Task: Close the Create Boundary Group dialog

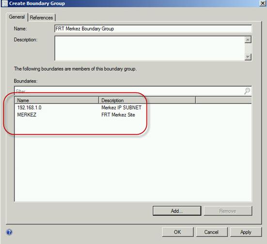Action: tap(263, 3)
